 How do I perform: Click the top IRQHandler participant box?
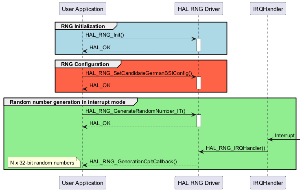tap(268, 9)
